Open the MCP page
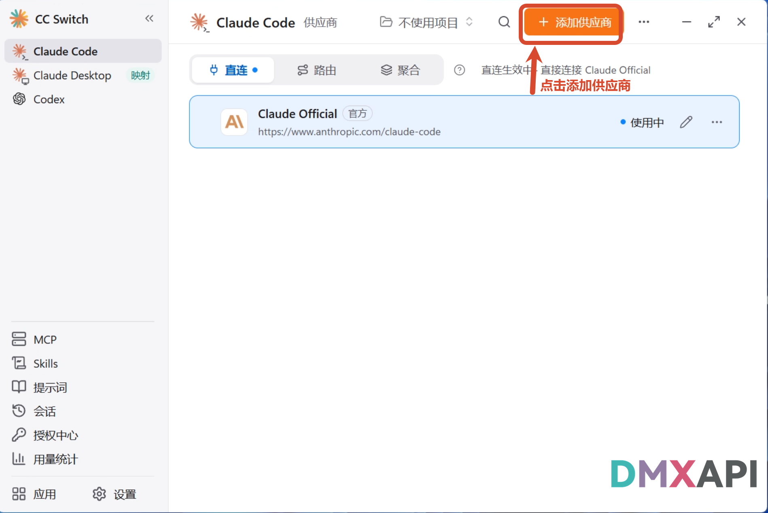Viewport: 768px width, 513px height. (34, 339)
